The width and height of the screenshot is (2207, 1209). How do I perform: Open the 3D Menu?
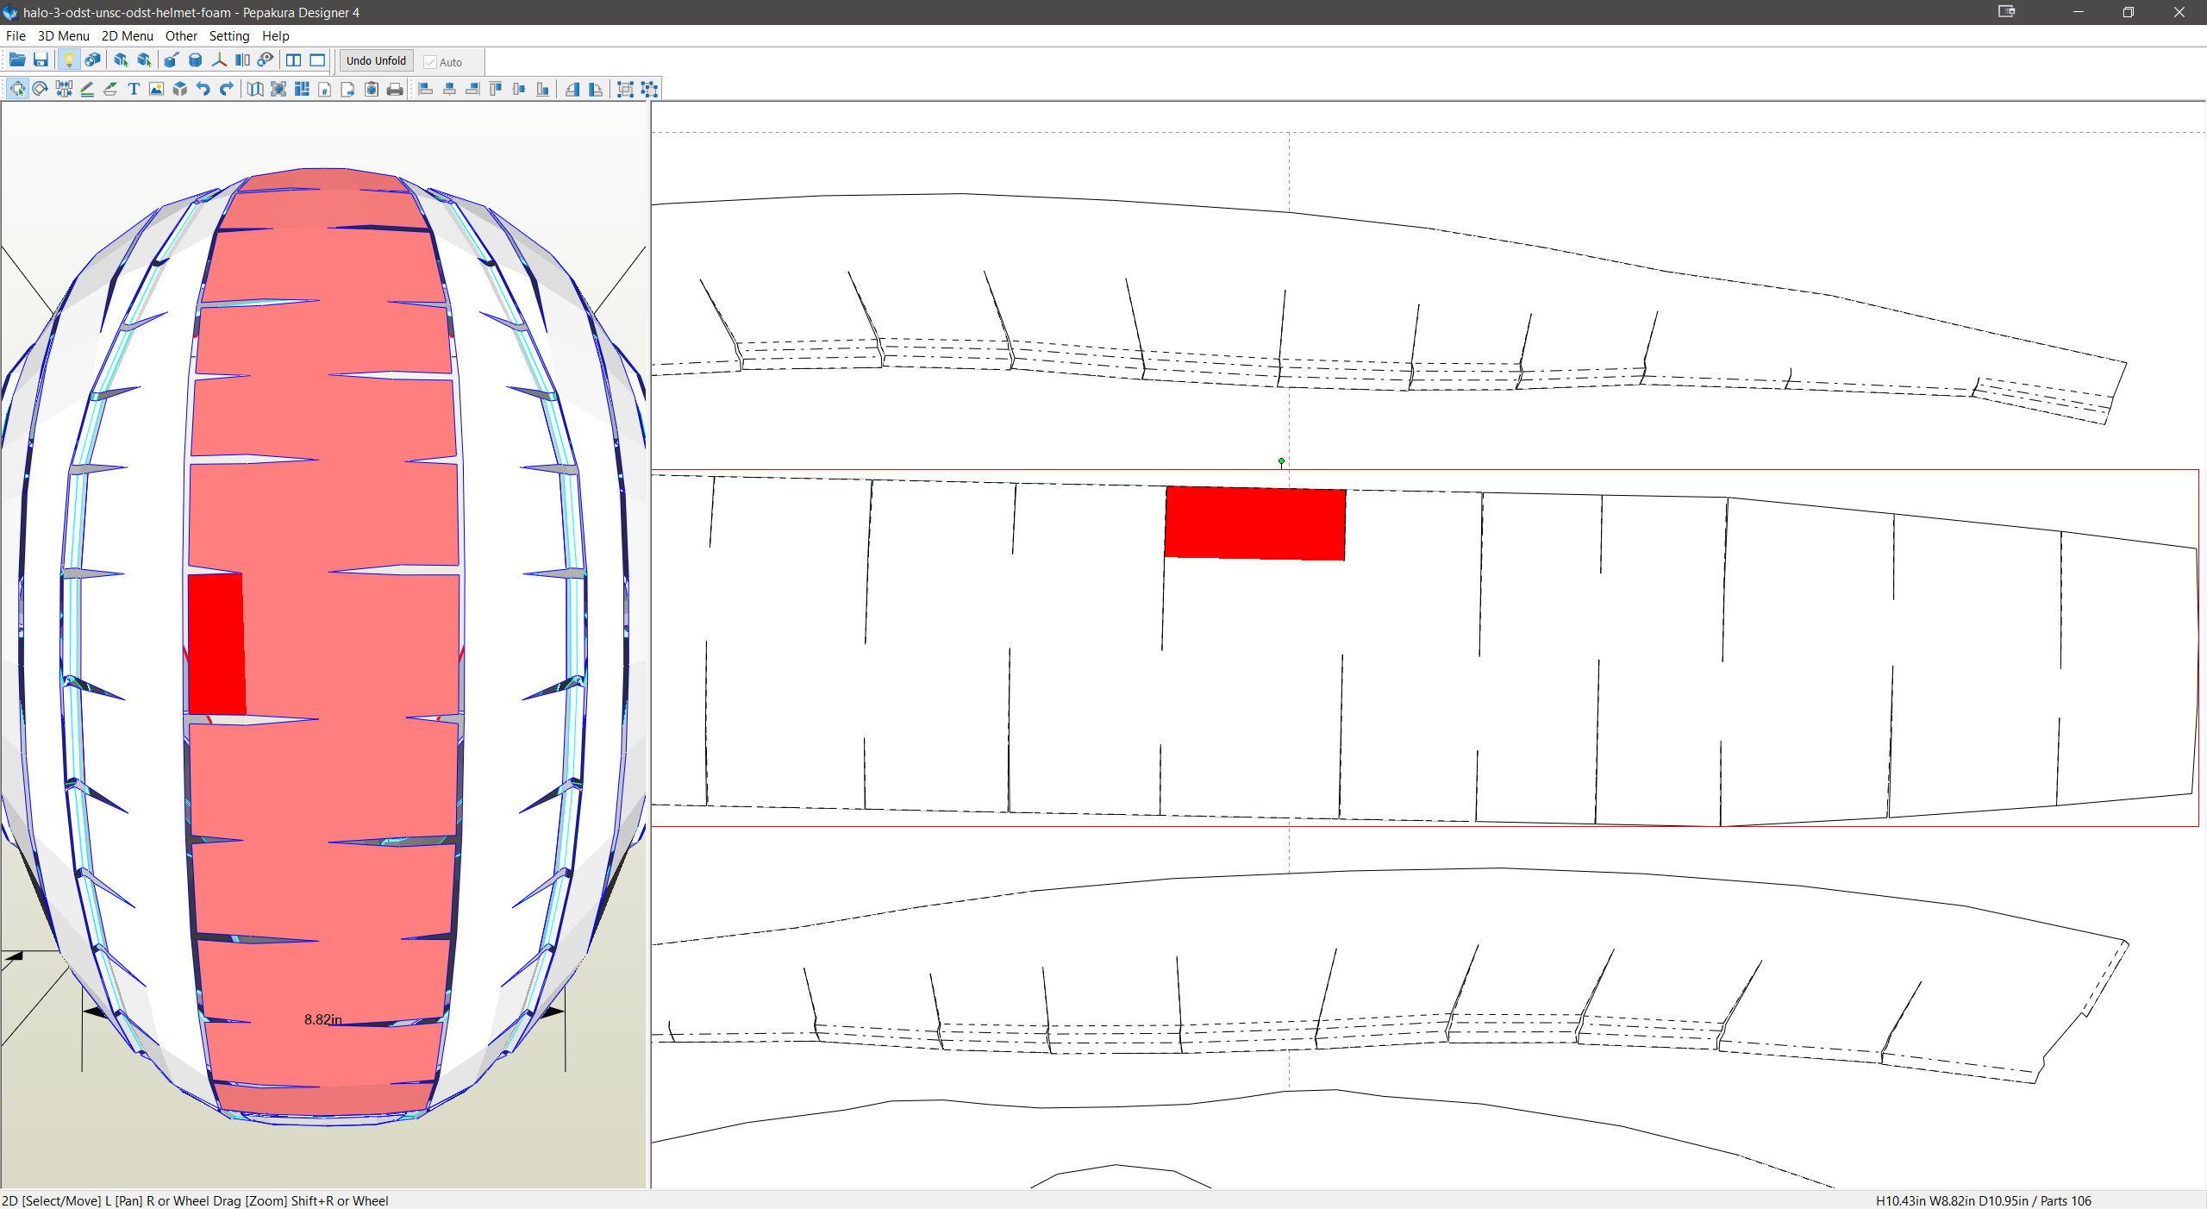(x=63, y=36)
